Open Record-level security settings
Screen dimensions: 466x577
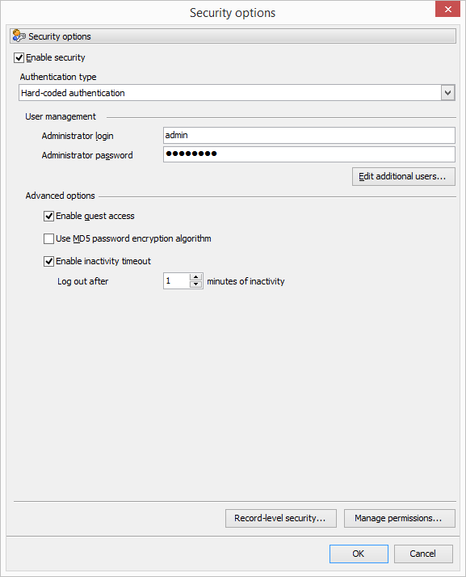point(280,518)
